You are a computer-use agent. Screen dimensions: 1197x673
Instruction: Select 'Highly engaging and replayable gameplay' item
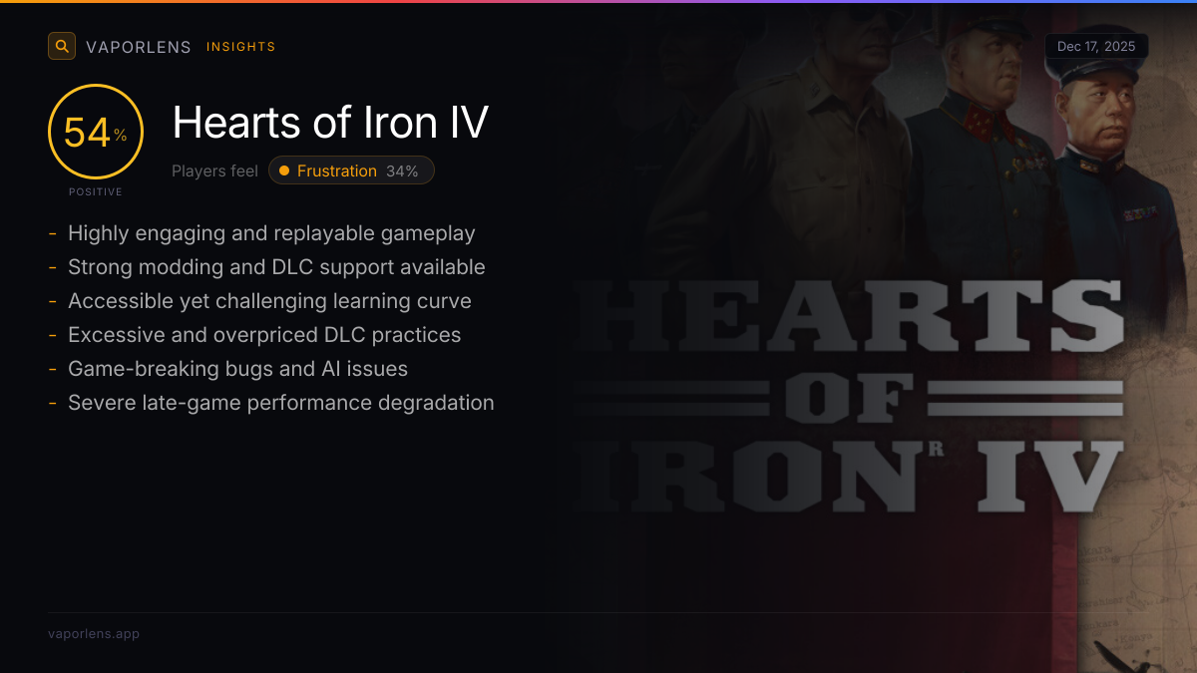[271, 233]
